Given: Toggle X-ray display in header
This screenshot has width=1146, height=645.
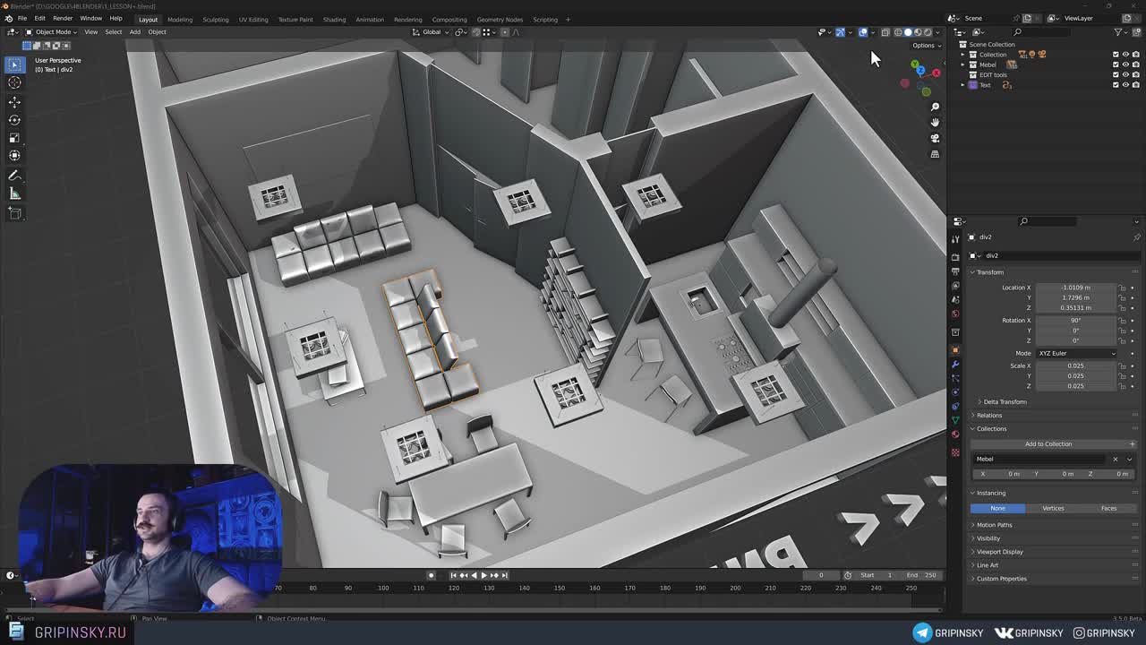Looking at the screenshot, I should pos(885,32).
